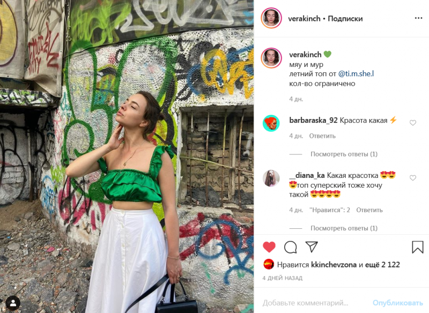The height and width of the screenshot is (313, 429).
Task: View likes on __diana_ka's comment
Action: 330,210
